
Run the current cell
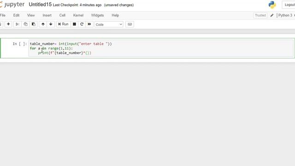64,24
